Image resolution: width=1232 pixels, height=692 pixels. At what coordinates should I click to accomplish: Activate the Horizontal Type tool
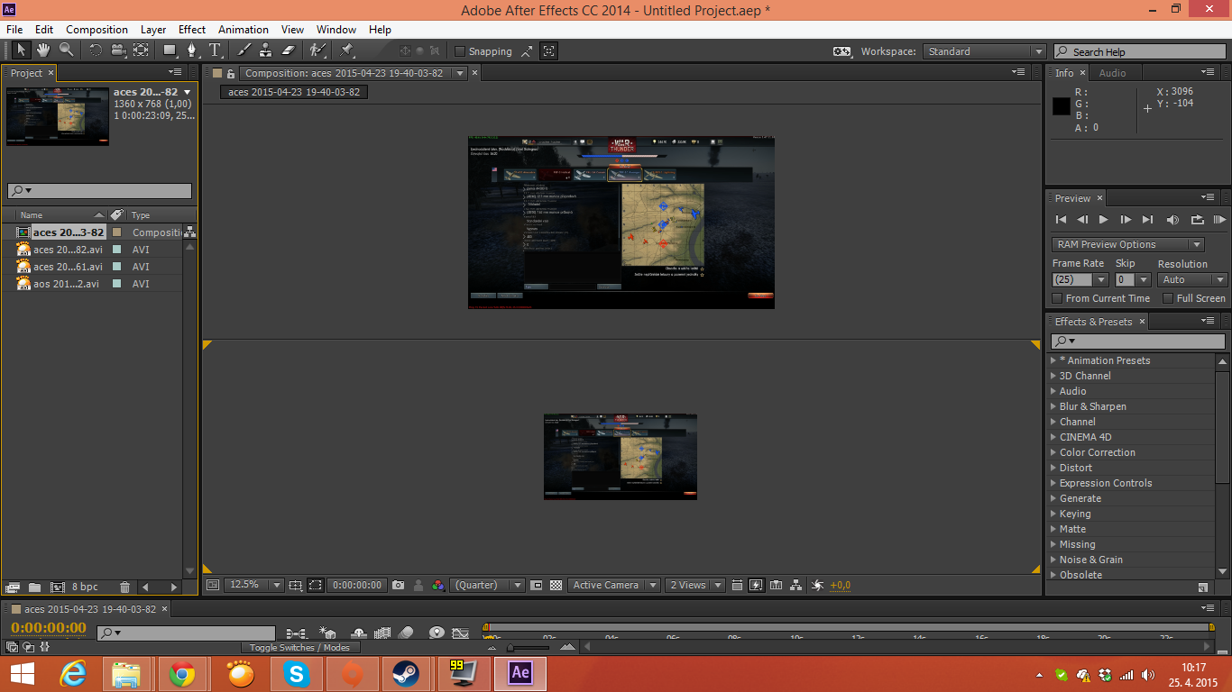pyautogui.click(x=215, y=50)
